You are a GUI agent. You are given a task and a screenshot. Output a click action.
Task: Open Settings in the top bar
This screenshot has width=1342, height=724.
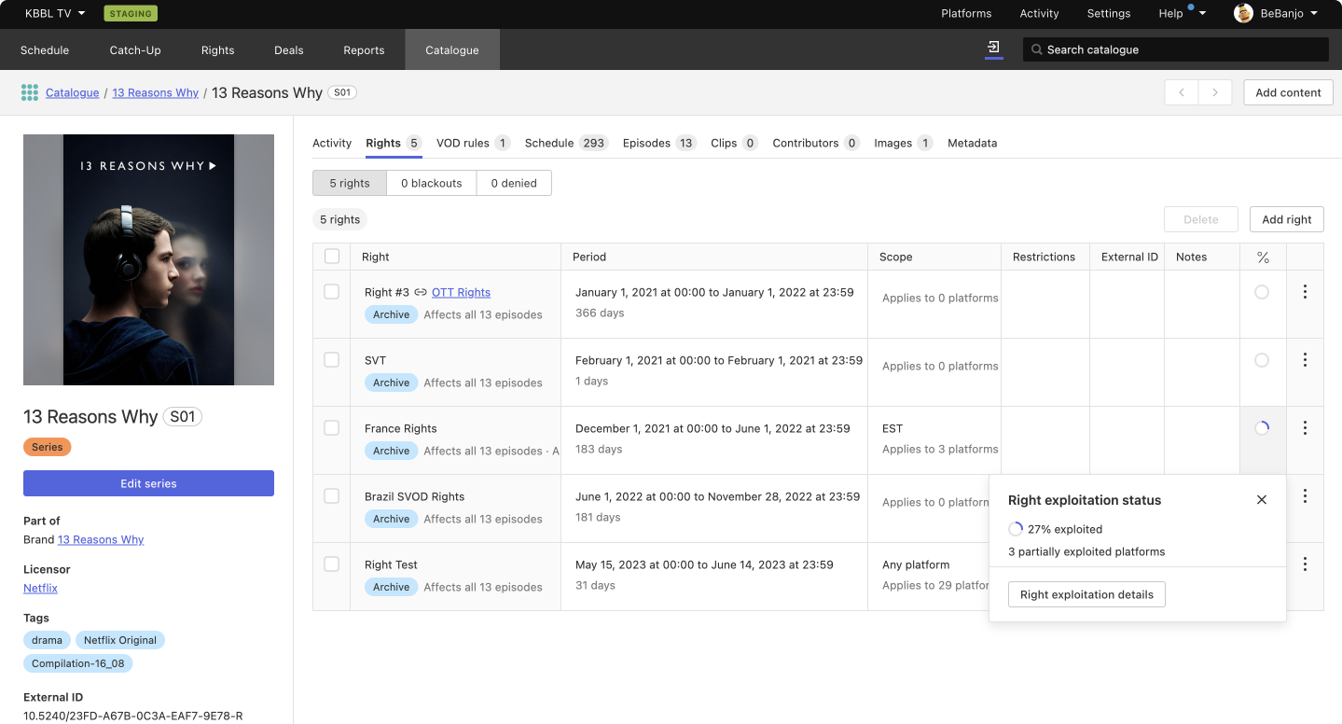(1109, 13)
